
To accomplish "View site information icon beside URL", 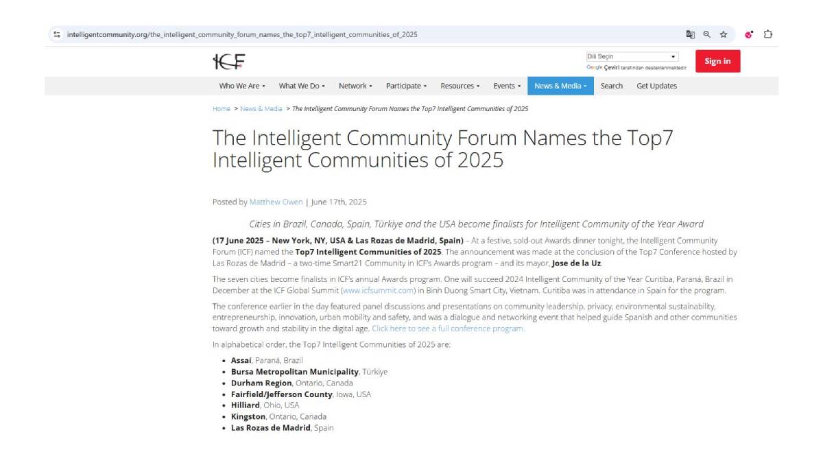I will tap(57, 34).
